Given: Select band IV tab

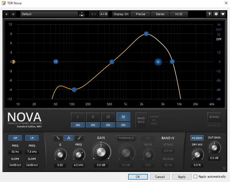Looking at the screenshot, I should [x=123, y=117].
